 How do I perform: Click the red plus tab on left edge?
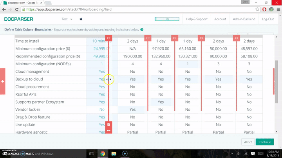coord(3,81)
